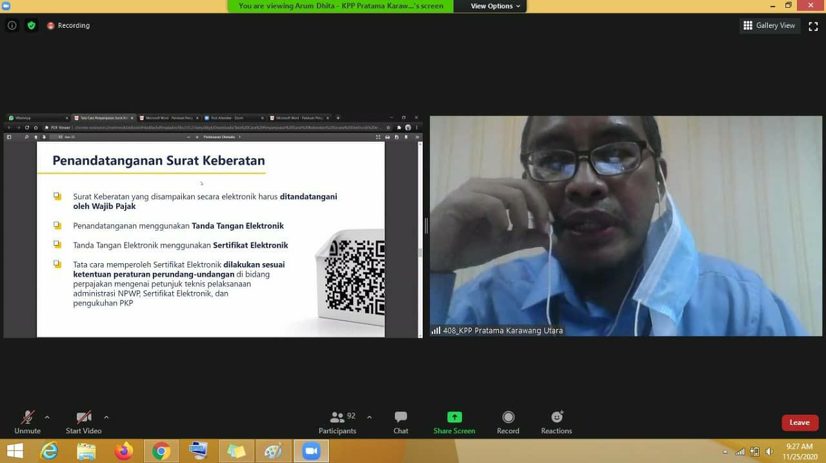Open the Participants list
The width and height of the screenshot is (826, 463).
[337, 422]
